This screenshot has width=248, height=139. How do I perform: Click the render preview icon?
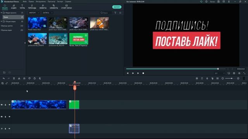197,78
